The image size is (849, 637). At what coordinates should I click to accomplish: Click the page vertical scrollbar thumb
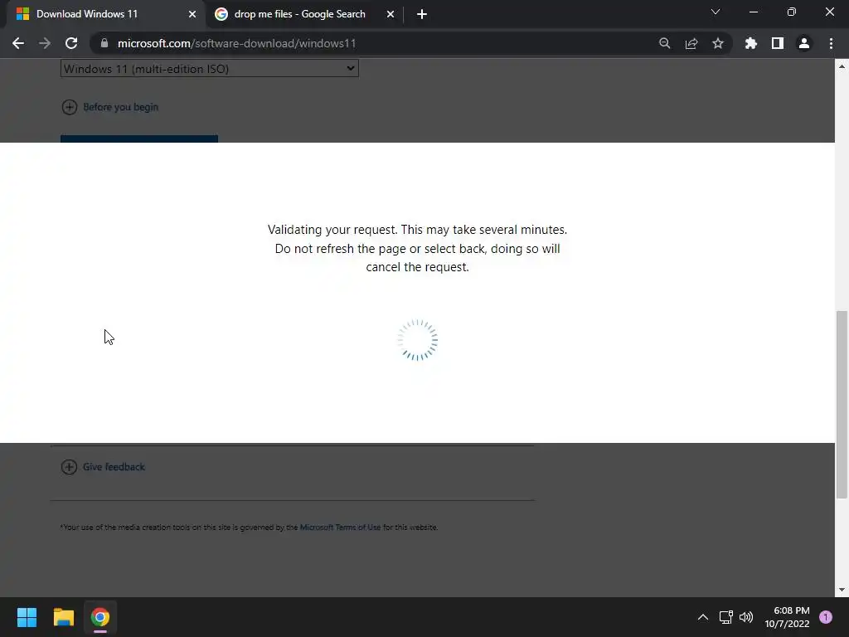(x=842, y=404)
